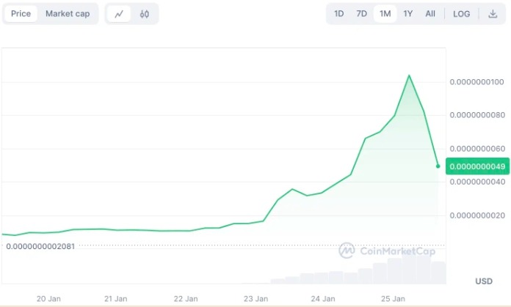Set the time range to 7D

coord(362,14)
